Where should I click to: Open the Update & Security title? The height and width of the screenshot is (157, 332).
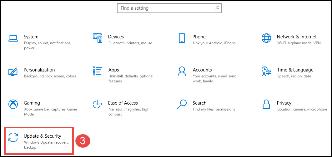point(42,136)
